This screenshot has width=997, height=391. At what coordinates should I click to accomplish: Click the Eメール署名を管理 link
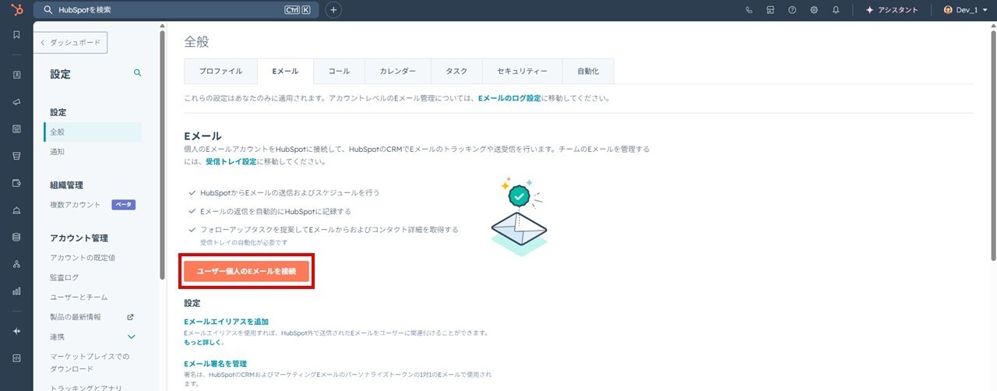click(x=215, y=364)
